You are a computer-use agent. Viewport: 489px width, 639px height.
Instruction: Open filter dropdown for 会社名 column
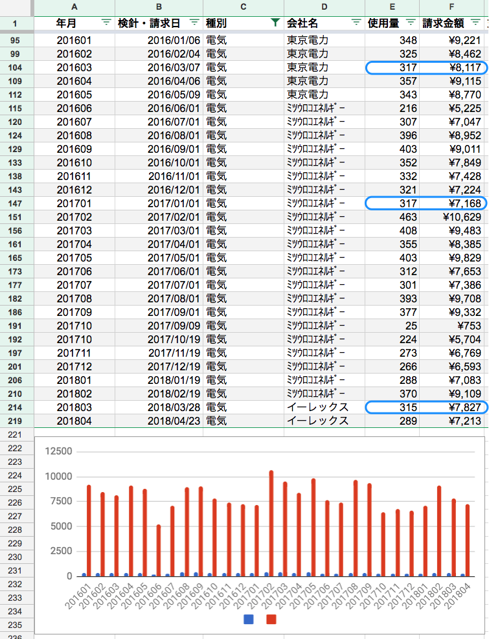(356, 23)
